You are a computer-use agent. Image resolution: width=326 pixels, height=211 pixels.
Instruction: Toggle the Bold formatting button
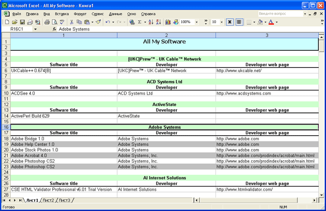tap(230, 22)
